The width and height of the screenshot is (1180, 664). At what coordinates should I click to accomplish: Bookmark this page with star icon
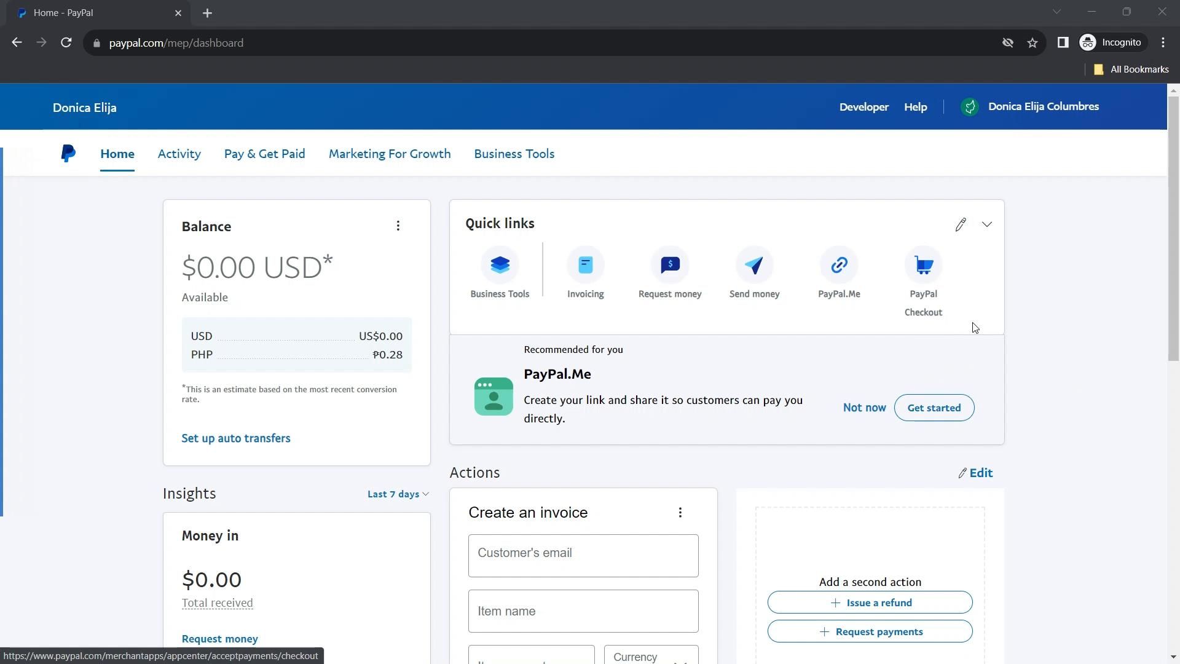pos(1032,43)
